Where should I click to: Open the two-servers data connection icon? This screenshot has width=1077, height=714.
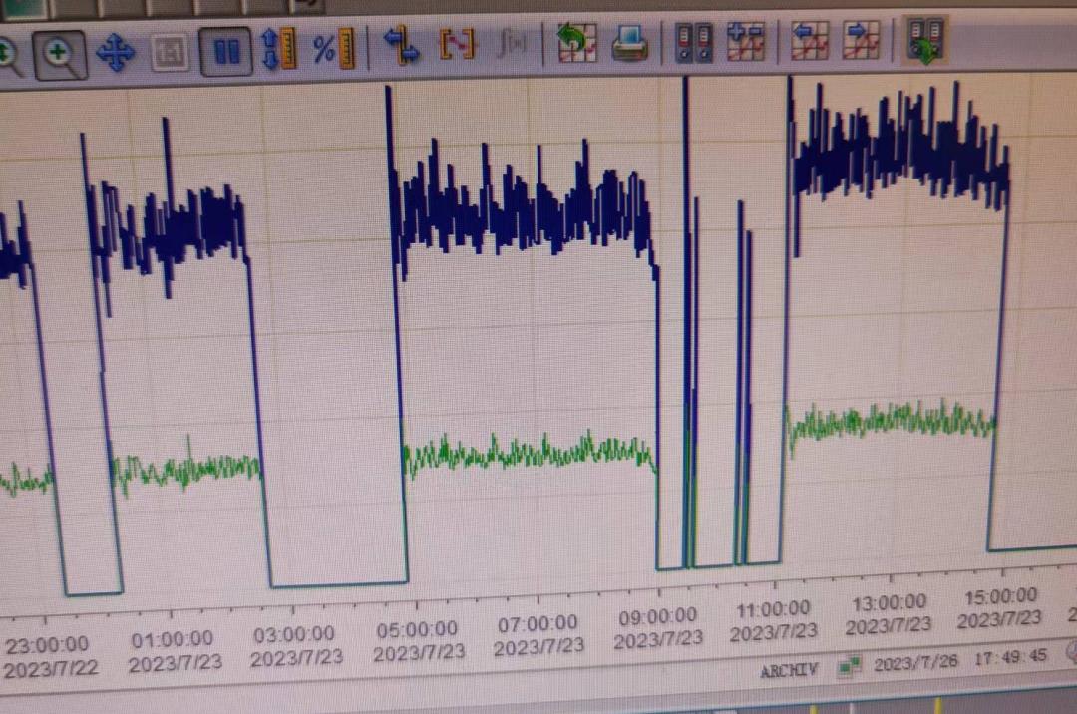point(693,43)
